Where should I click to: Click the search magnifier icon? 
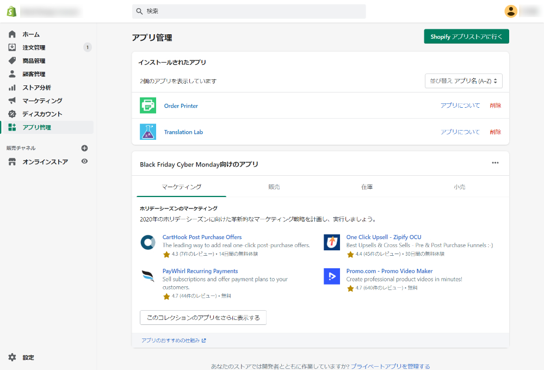click(139, 11)
